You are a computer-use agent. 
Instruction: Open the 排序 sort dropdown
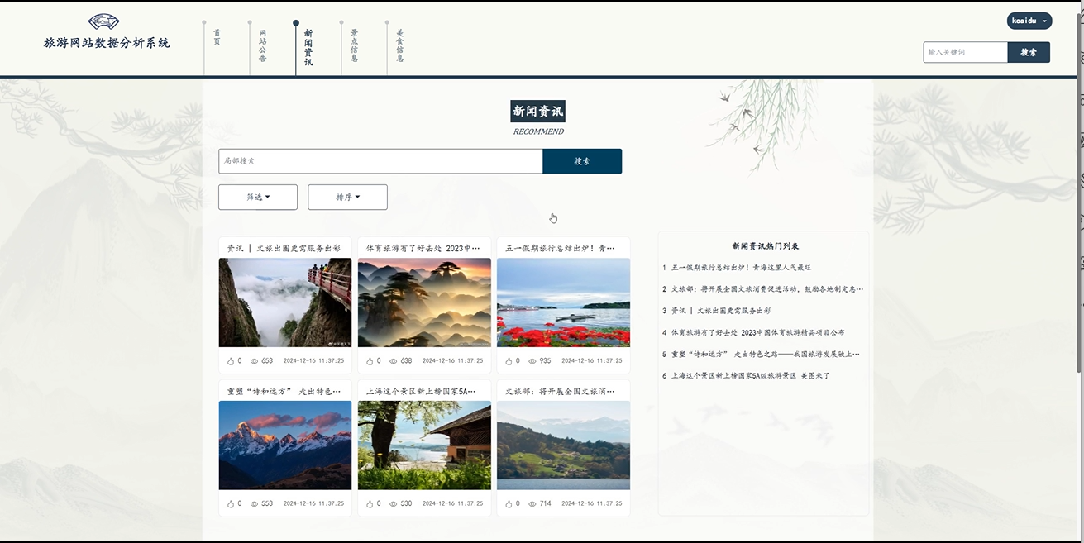(347, 198)
